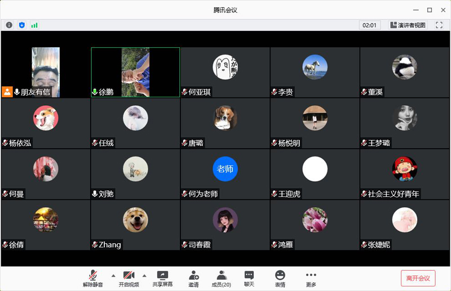
Task: Click the 02:01 meeting timer
Action: click(x=369, y=25)
